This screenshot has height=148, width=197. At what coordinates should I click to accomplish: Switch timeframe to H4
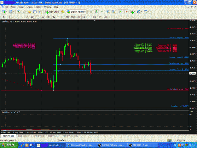click(x=89, y=17)
